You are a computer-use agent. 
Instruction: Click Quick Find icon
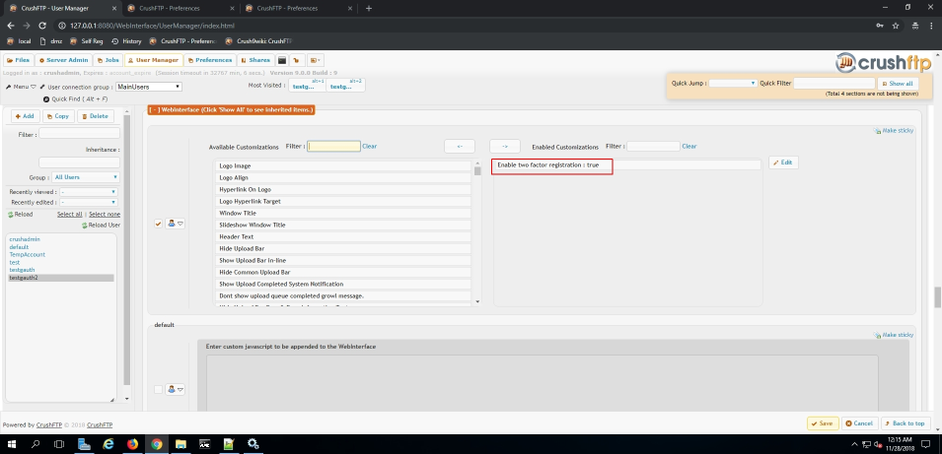point(46,98)
